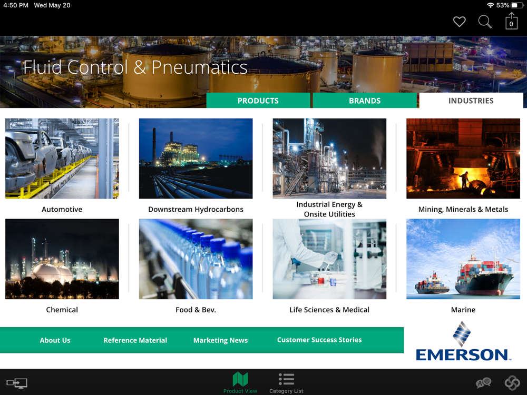Viewport: 527px width, 395px height.
Task: Open the Downstream Hydrocarbons thumbnail
Action: [196, 159]
